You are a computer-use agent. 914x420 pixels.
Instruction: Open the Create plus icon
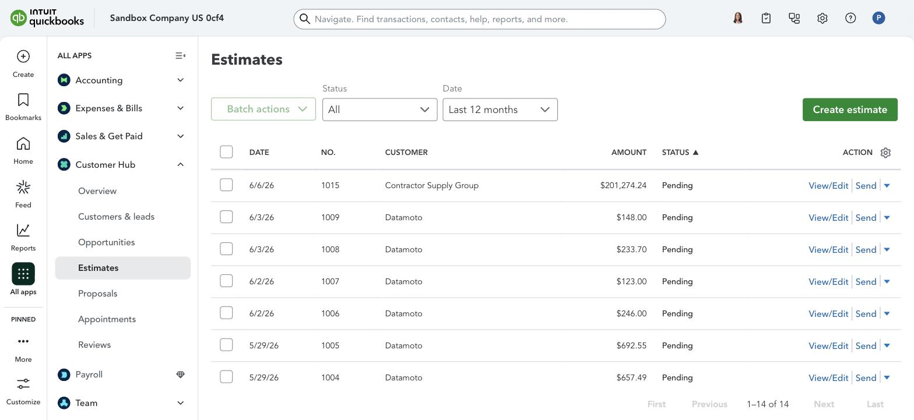pos(23,56)
